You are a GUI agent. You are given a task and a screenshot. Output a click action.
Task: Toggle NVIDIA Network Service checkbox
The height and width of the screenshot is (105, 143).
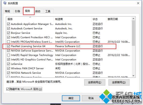9,73
